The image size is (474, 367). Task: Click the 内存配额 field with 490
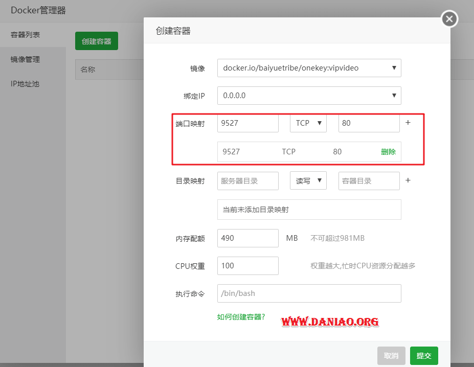[x=247, y=238]
